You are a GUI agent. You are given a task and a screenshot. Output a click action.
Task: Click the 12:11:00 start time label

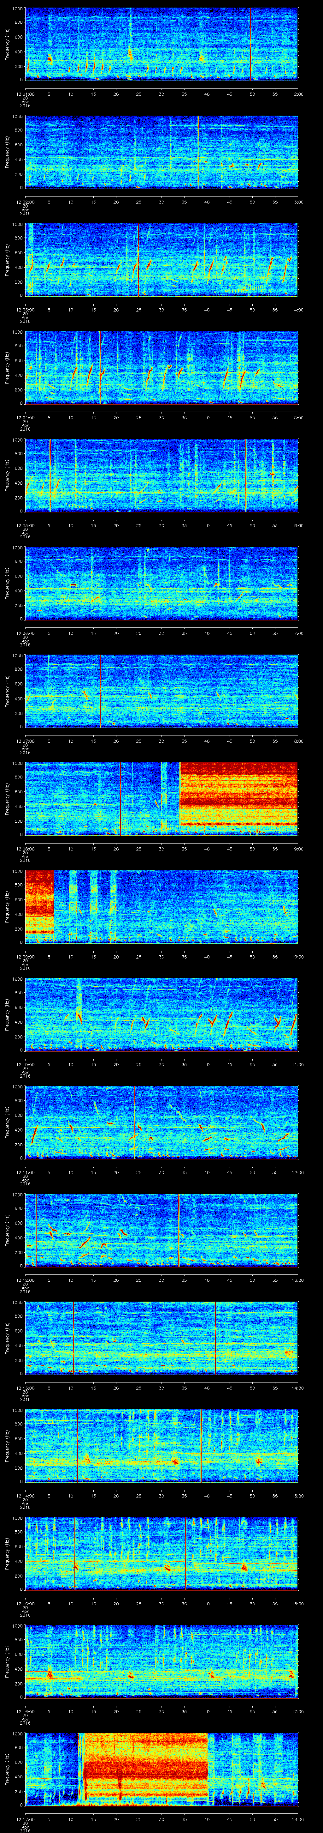tap(25, 1172)
